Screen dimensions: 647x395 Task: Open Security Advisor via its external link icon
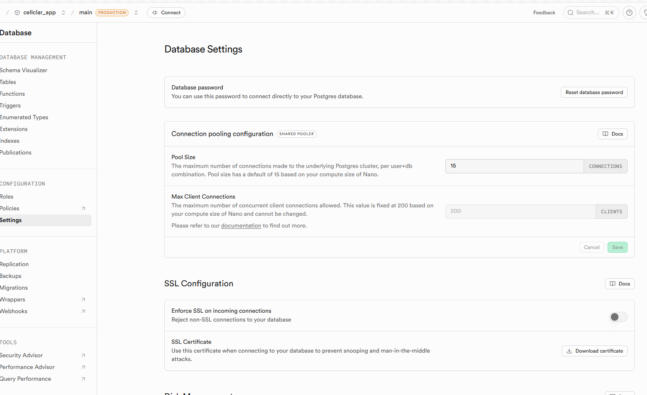(83, 355)
